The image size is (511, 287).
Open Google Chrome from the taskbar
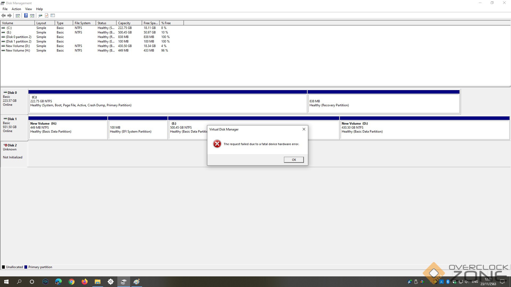(71, 282)
